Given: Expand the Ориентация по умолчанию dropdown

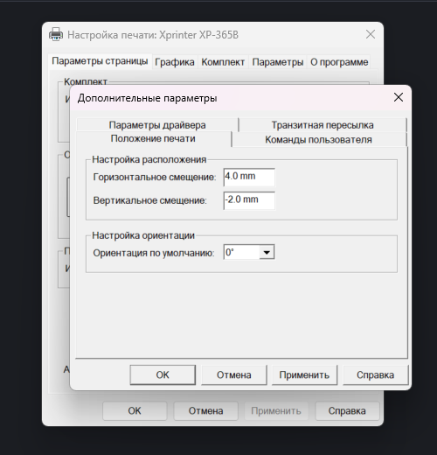Looking at the screenshot, I should (x=267, y=252).
